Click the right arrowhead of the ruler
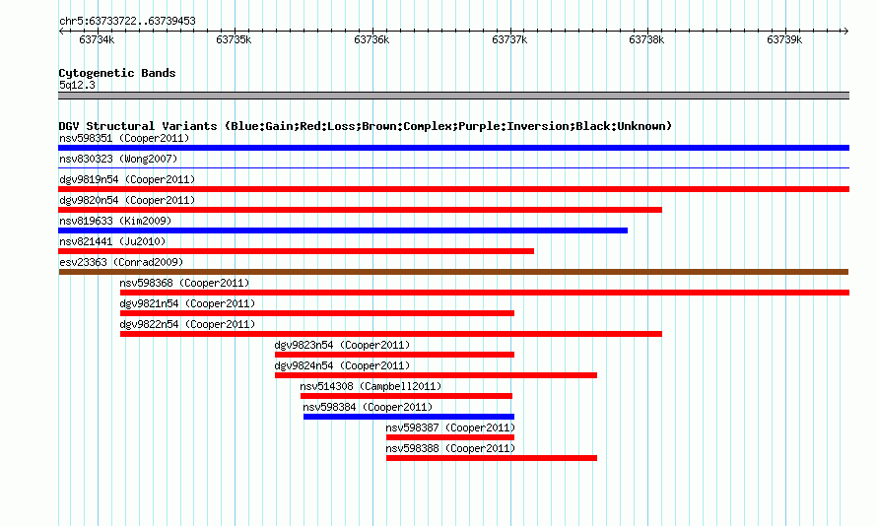This screenshot has height=526, width=877. pos(846,31)
